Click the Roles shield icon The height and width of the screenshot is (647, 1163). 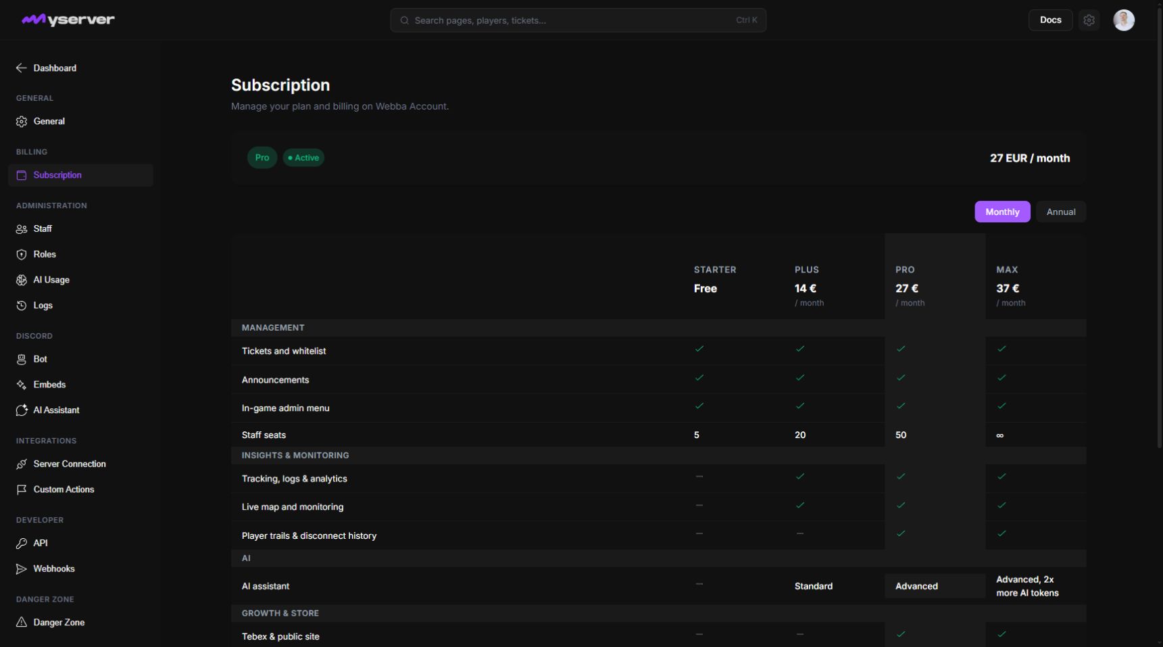click(x=22, y=255)
